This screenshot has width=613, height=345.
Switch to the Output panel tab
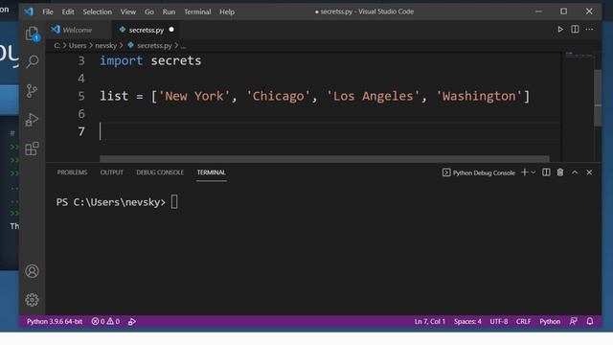click(111, 172)
